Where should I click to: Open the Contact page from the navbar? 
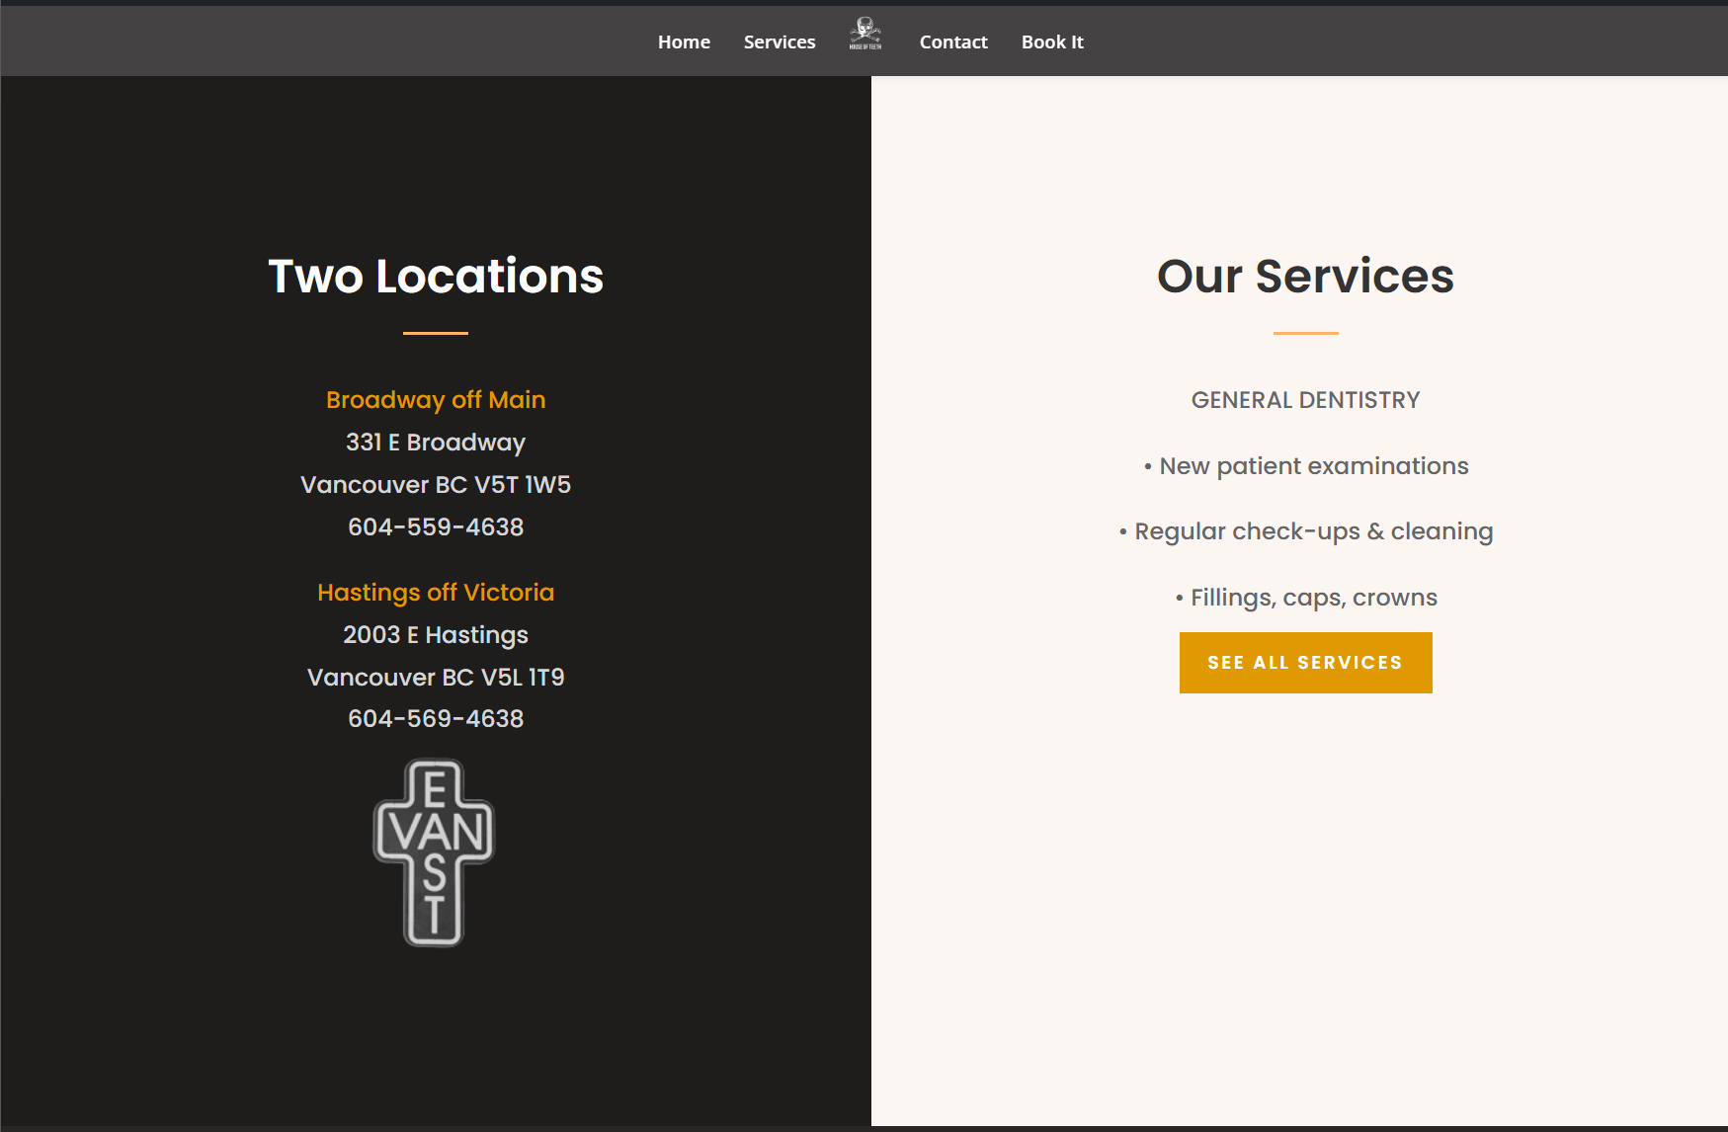(x=953, y=41)
